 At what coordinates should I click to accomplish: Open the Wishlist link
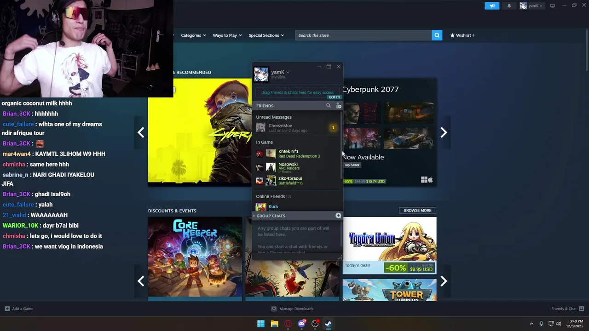(462, 35)
